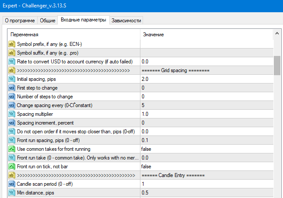Click the Значение column header
Viewport: 283px width, 198px height.
[x=207, y=35]
